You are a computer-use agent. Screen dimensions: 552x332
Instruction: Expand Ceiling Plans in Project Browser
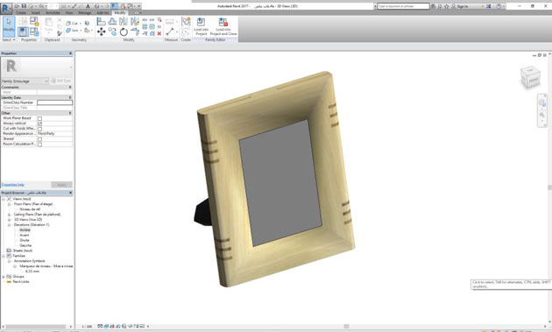[10, 215]
